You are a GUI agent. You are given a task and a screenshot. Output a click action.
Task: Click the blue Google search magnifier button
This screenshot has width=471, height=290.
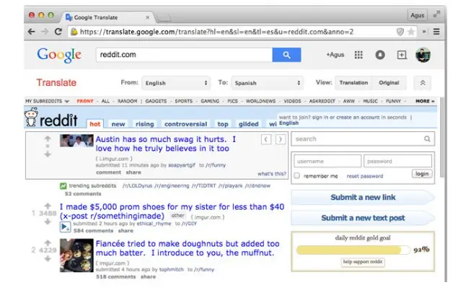(286, 55)
